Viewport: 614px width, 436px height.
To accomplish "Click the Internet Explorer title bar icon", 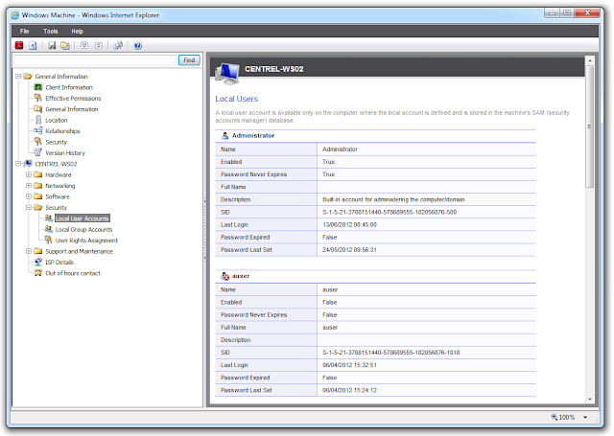I will (15, 15).
